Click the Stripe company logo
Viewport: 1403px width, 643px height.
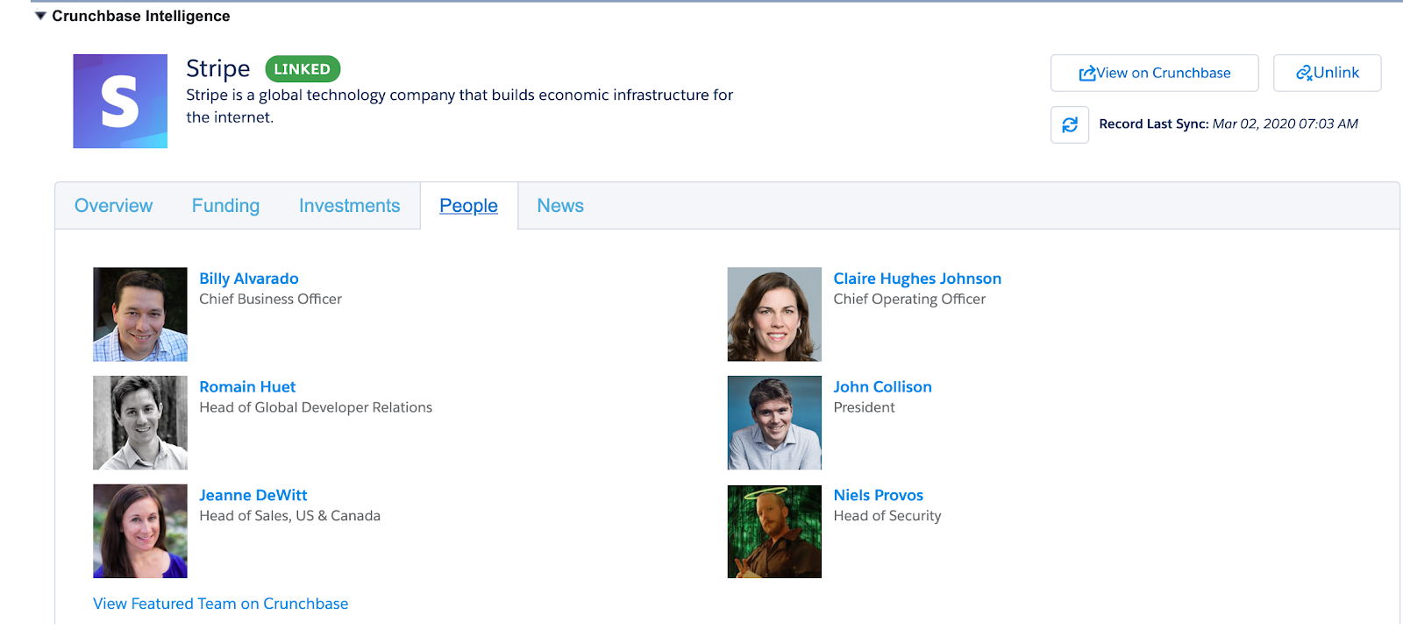point(120,101)
